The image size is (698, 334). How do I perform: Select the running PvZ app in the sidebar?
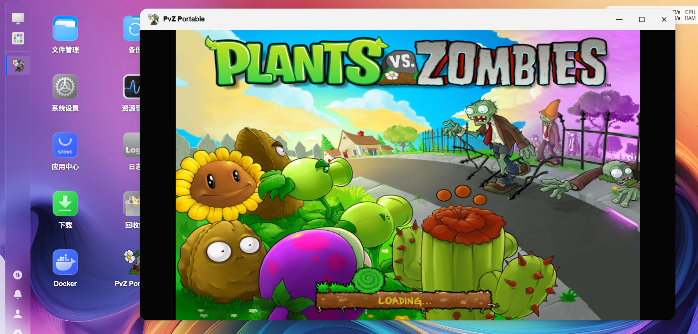(18, 65)
